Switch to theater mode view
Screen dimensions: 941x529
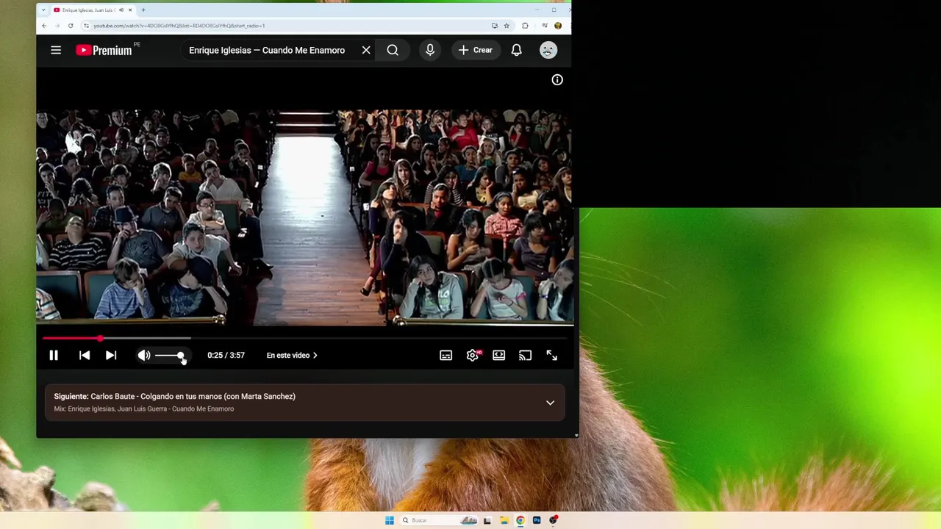coord(499,356)
